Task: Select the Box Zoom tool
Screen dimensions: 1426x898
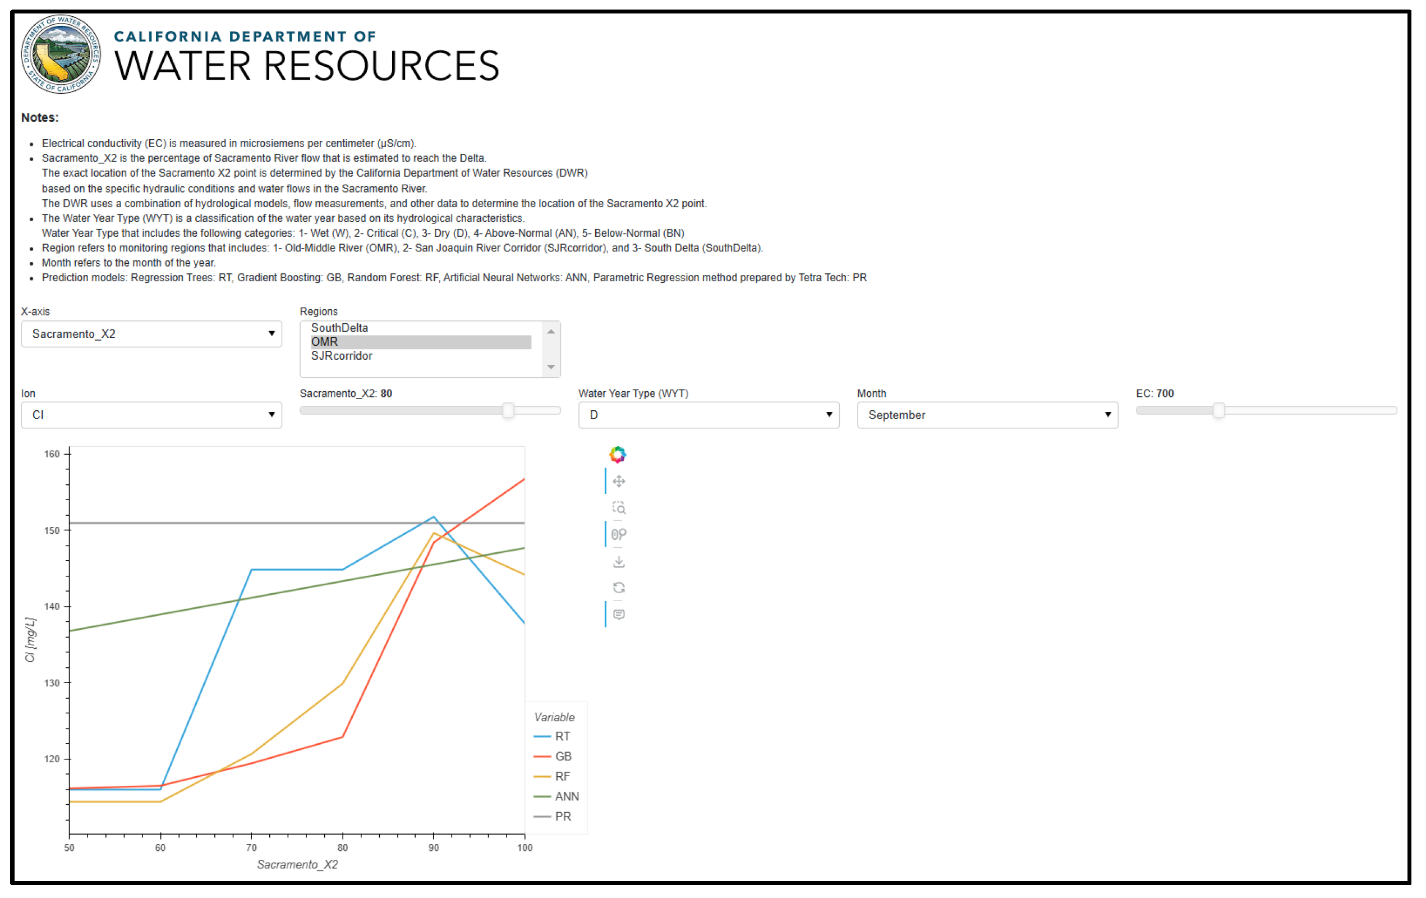Action: coord(618,507)
